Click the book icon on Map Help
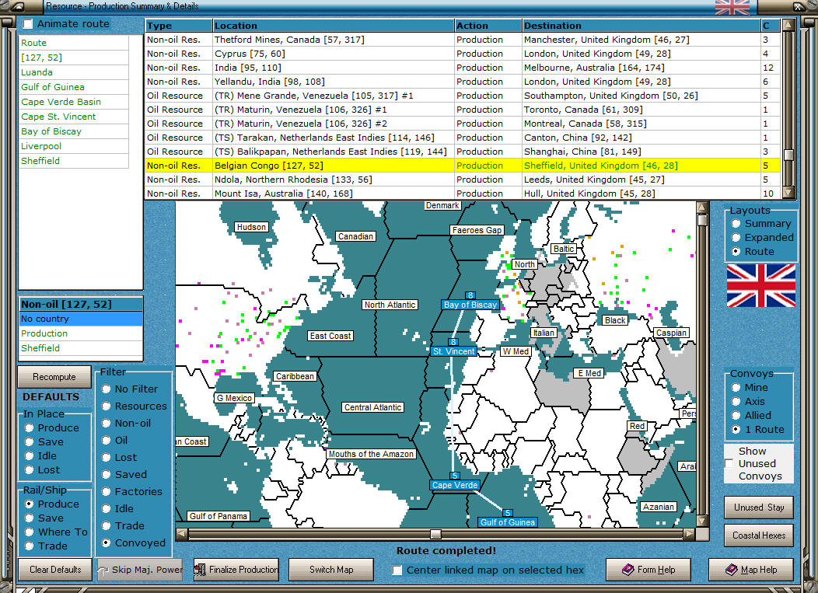Viewport: 818px width, 593px height. point(731,570)
